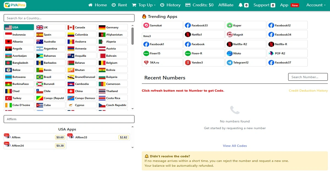
Task: Open the App page marked New
Action: (x=290, y=5)
